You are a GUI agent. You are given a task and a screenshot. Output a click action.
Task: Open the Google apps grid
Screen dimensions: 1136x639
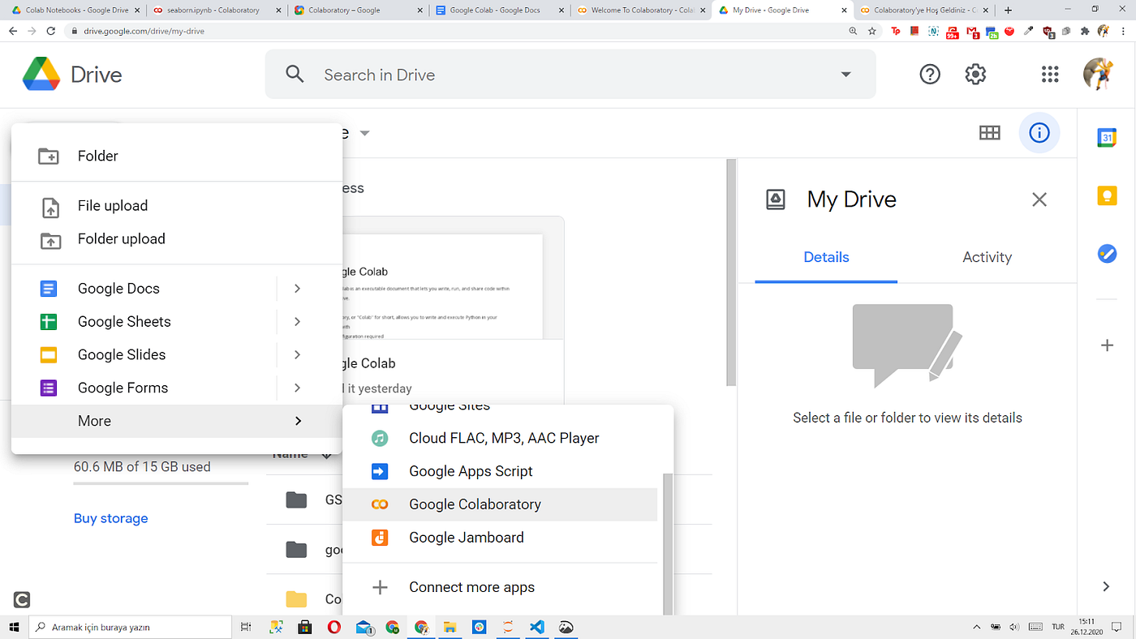(1050, 75)
